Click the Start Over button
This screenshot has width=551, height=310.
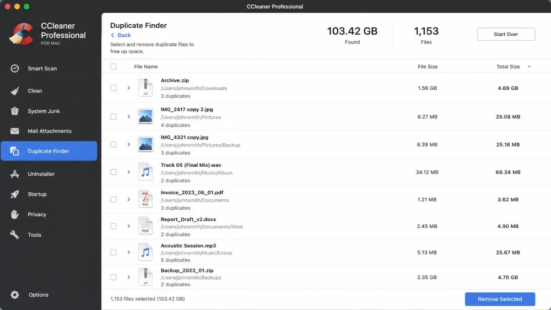coord(506,34)
